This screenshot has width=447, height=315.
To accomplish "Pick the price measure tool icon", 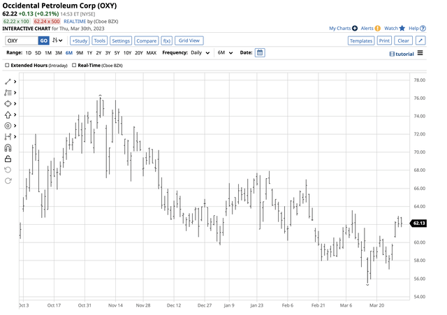I will pyautogui.click(x=8, y=137).
